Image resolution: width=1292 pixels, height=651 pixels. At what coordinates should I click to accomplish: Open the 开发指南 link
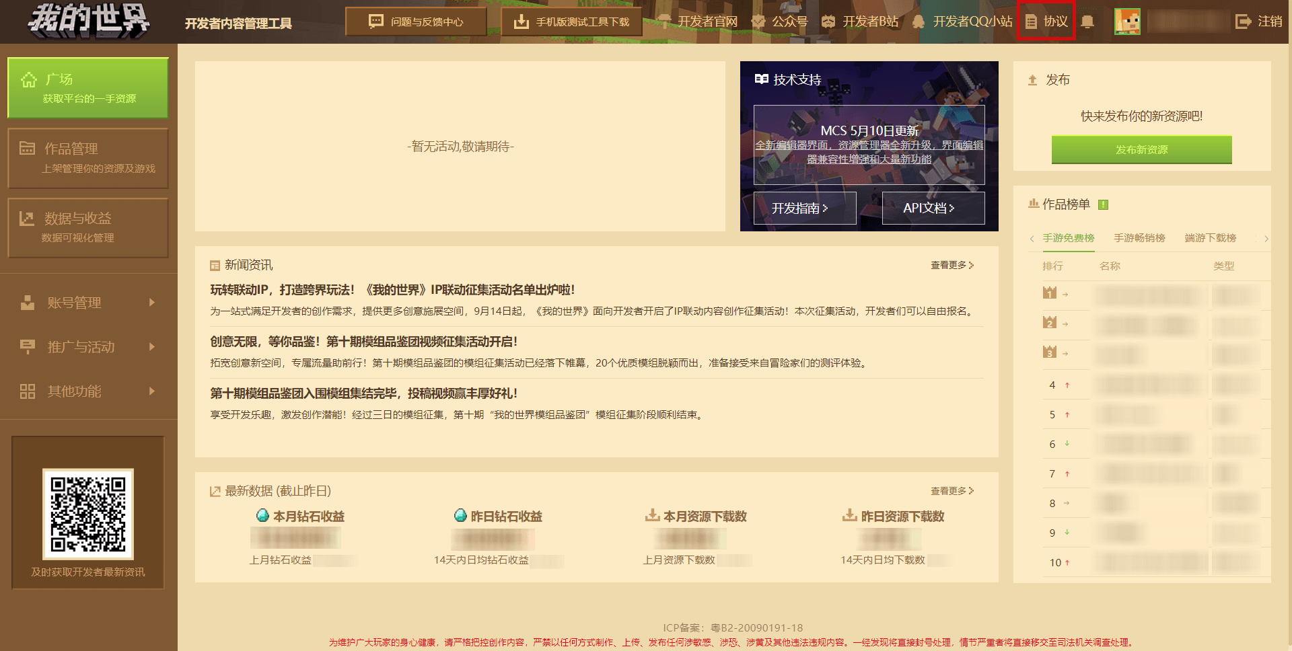tap(799, 208)
